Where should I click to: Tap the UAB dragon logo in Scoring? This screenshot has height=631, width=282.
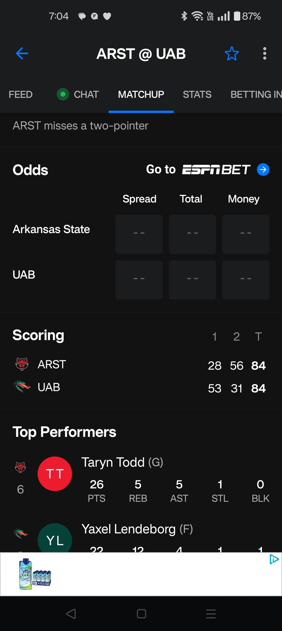pyautogui.click(x=22, y=386)
